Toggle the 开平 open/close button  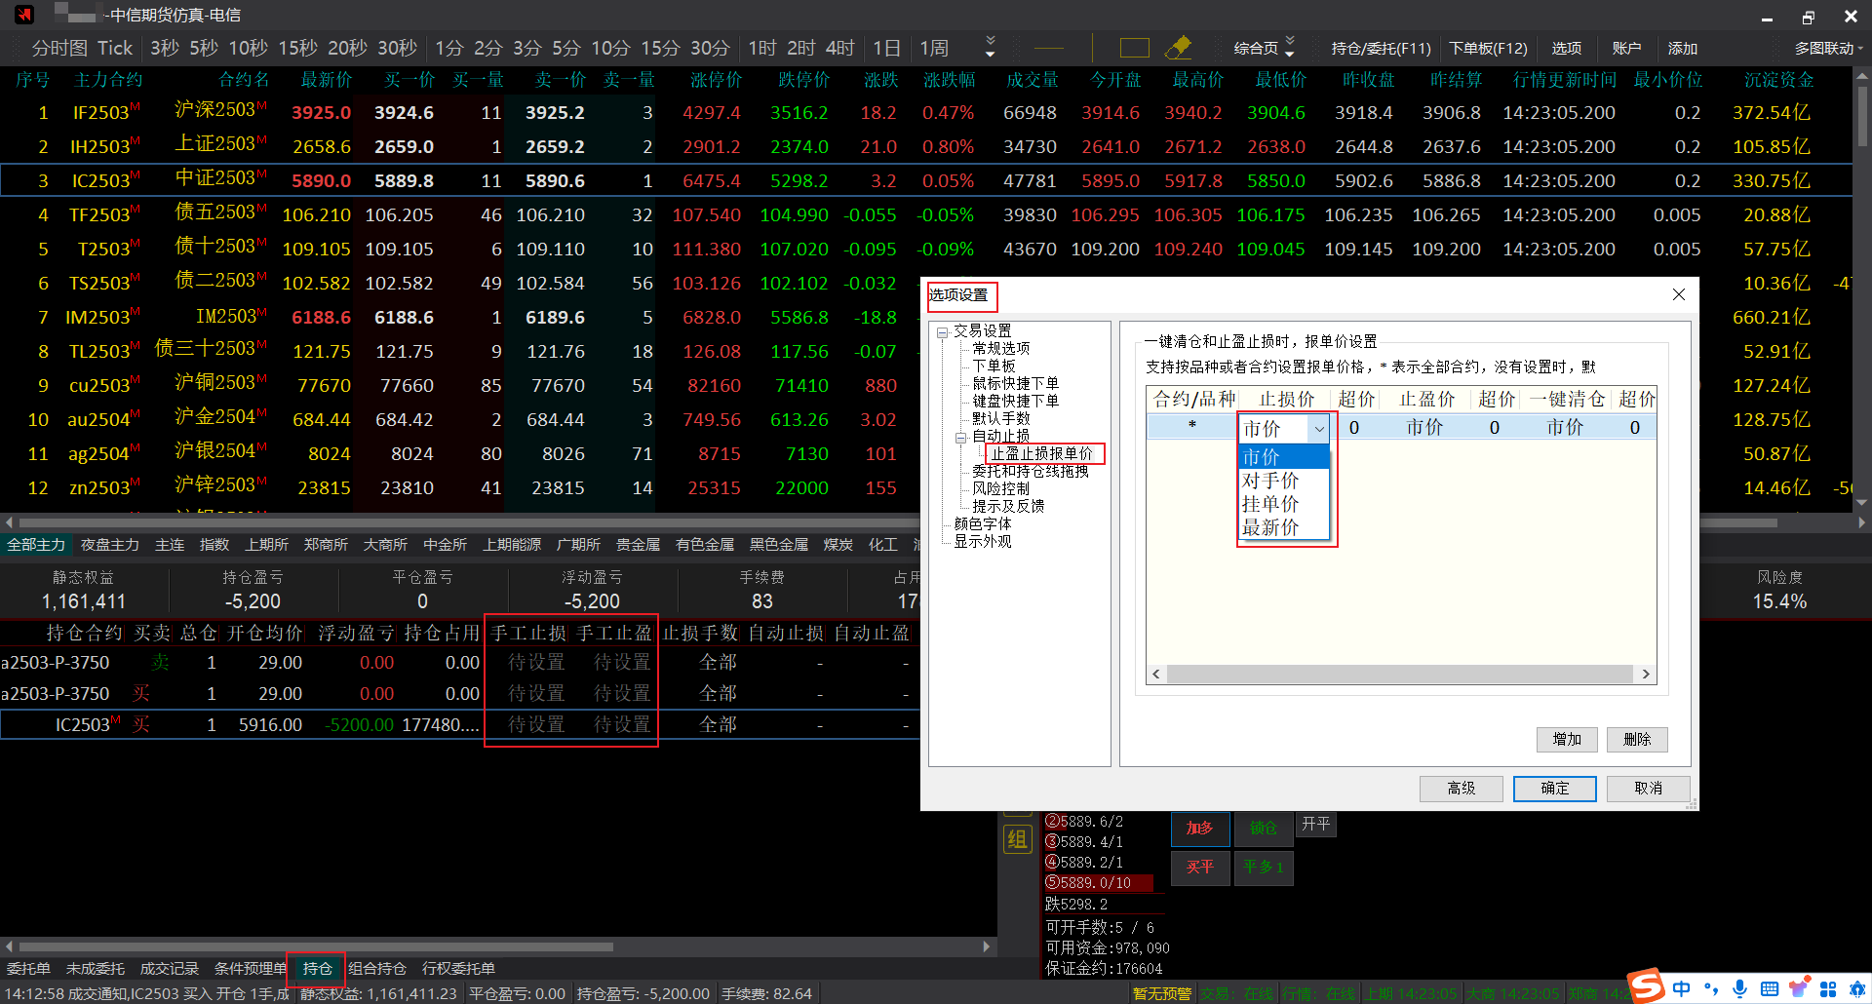point(1315,825)
